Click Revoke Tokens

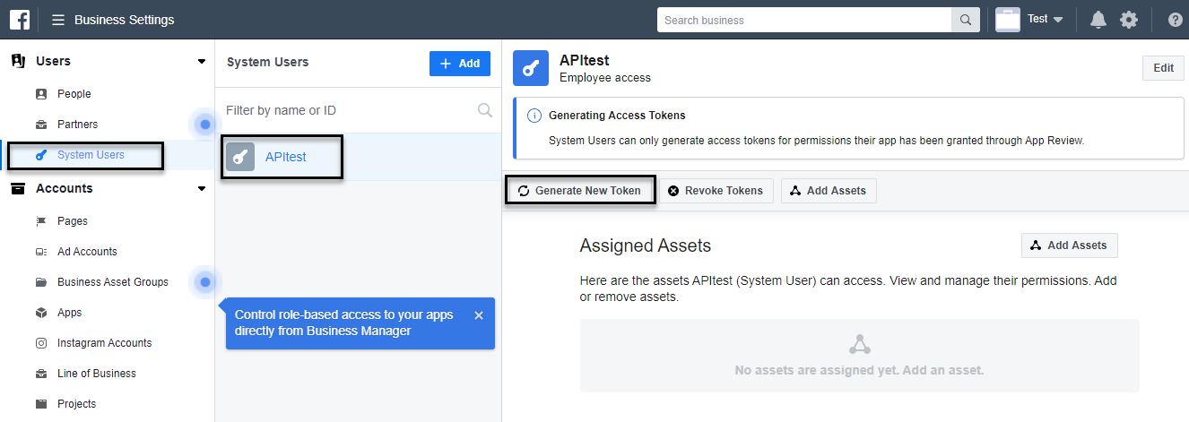(716, 191)
